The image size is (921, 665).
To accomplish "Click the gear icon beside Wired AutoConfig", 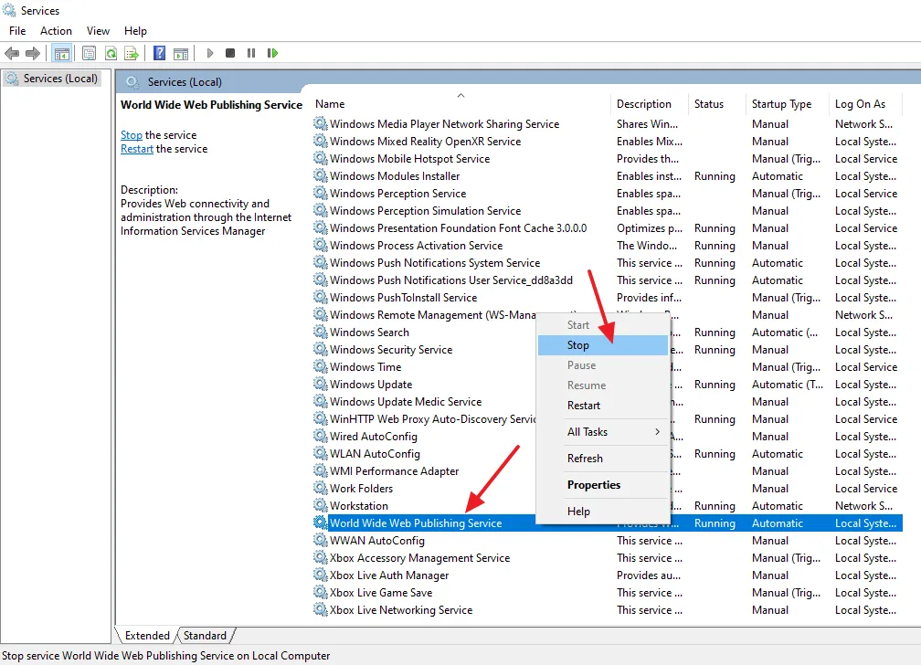I will pyautogui.click(x=320, y=437).
